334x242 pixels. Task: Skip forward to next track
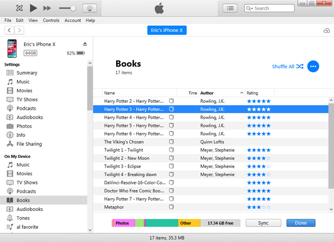click(x=47, y=8)
